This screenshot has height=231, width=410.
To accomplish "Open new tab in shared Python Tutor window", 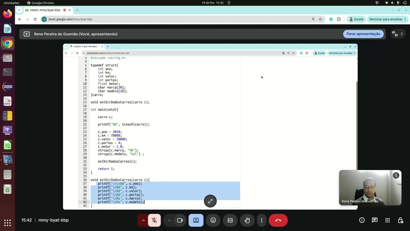I will [108, 47].
